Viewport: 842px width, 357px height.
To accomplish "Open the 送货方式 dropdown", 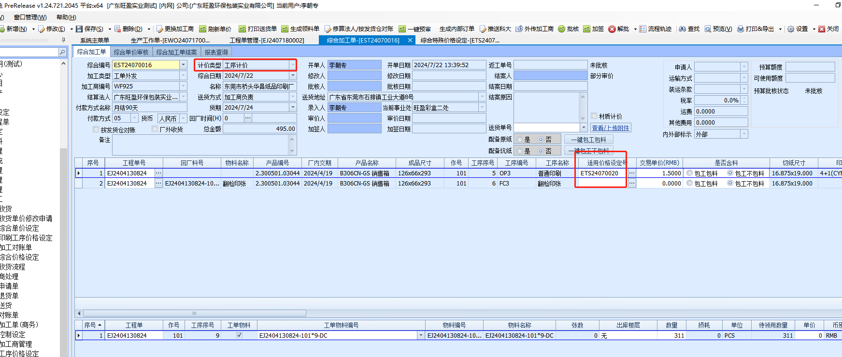I will pos(293,97).
